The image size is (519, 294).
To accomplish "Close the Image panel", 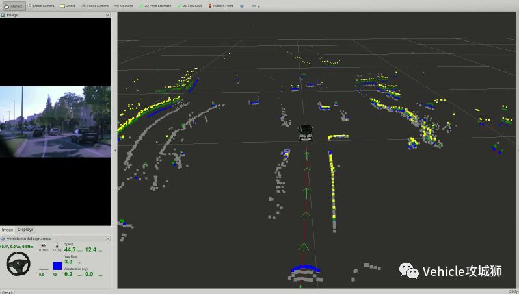I will tap(108, 15).
